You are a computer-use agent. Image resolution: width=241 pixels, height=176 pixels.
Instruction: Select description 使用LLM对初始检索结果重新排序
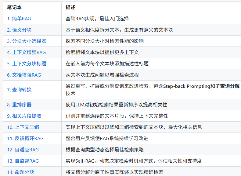[116, 105]
